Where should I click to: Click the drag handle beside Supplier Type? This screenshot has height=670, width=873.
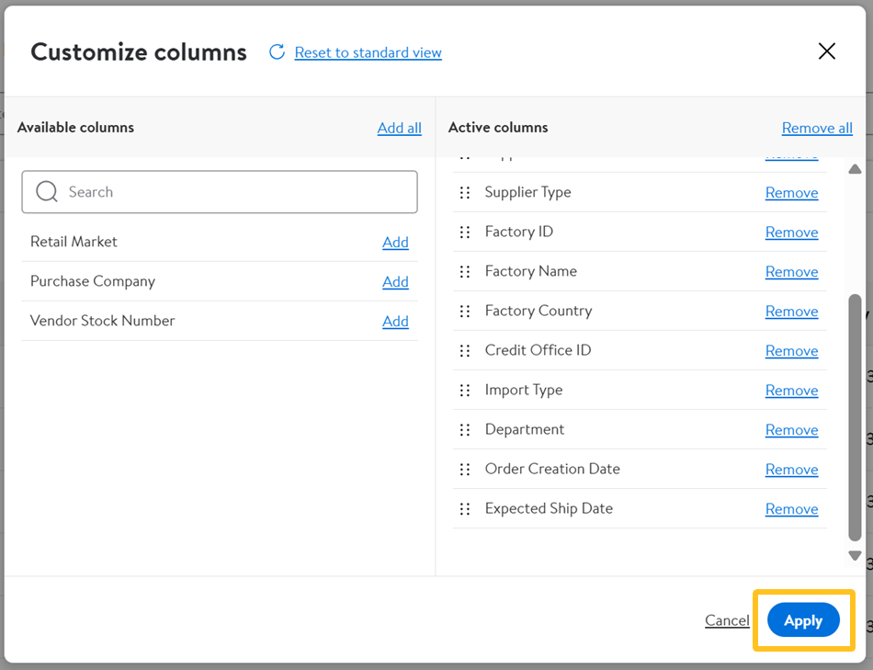click(x=465, y=193)
